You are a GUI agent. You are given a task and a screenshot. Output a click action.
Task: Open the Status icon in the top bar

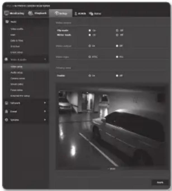click(x=91, y=14)
